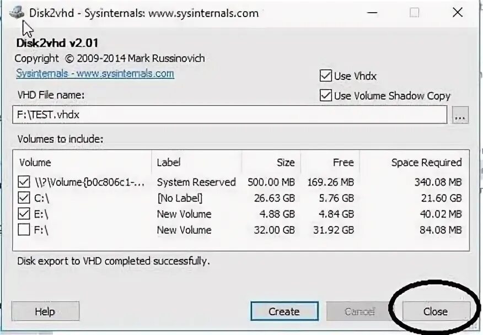Uncheck the E:\ volume checkbox

[24, 214]
